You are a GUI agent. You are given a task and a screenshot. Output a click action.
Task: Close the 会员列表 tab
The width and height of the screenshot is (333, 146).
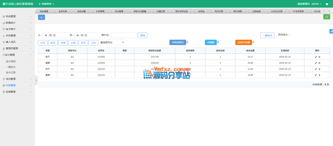click(x=71, y=11)
